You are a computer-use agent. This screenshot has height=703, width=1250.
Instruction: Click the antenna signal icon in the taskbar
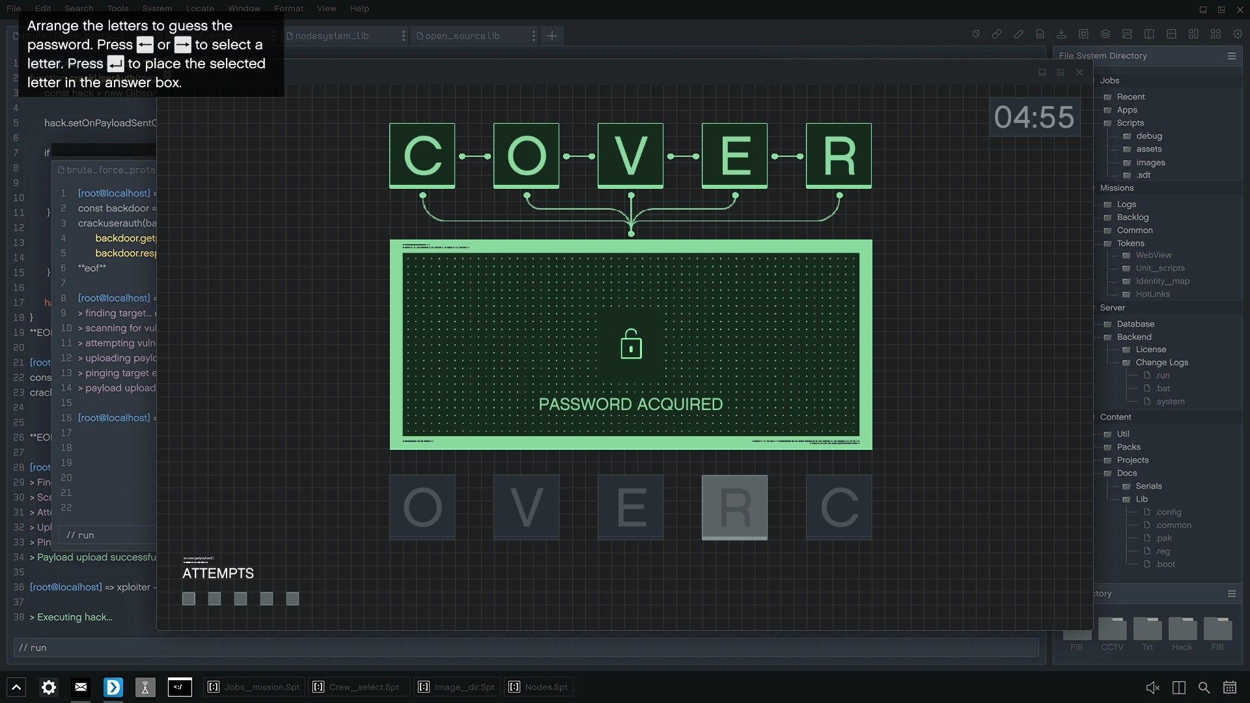(x=145, y=687)
